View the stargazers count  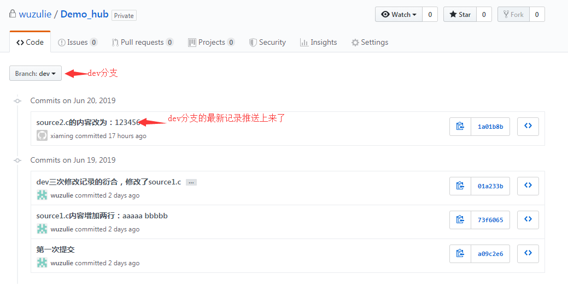tap(484, 15)
